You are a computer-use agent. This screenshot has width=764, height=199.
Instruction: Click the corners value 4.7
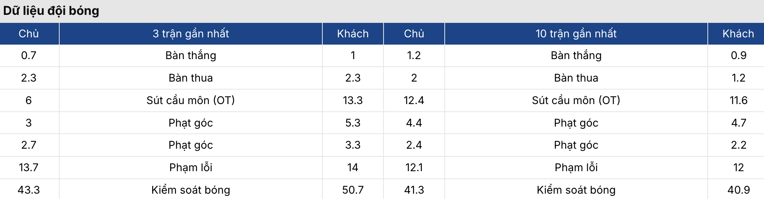pyautogui.click(x=738, y=123)
